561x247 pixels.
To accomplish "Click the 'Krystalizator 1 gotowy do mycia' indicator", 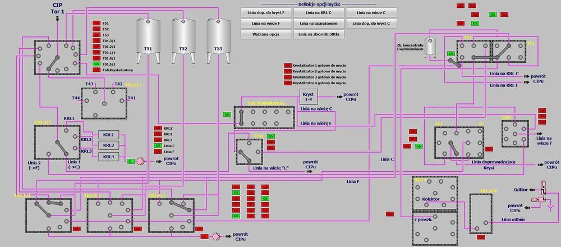I will [x=288, y=66].
